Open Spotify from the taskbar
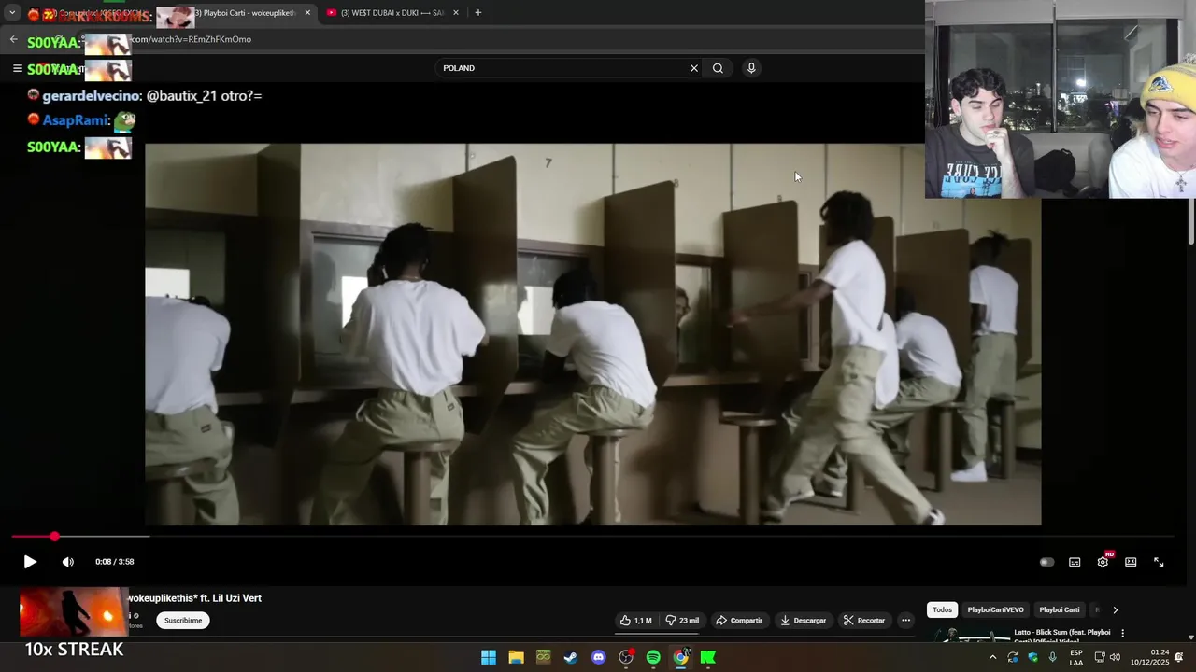 pos(653,657)
